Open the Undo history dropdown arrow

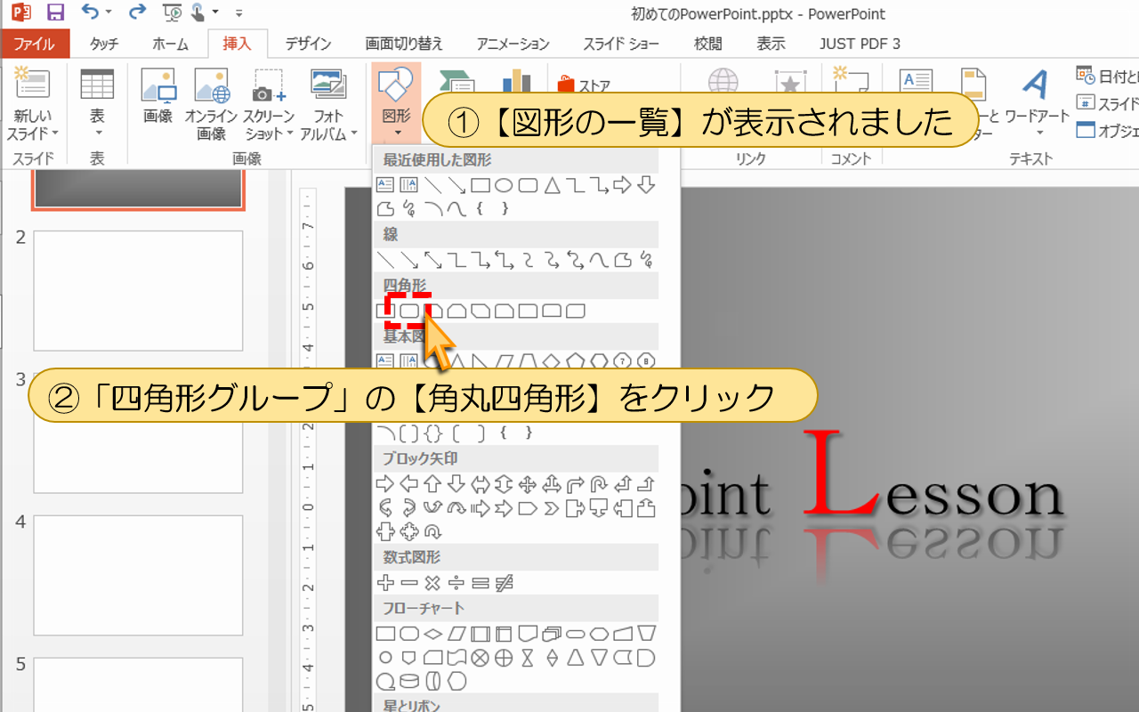click(x=109, y=11)
